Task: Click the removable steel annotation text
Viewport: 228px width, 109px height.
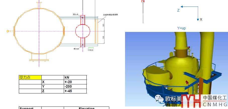Action: pyautogui.click(x=110, y=15)
